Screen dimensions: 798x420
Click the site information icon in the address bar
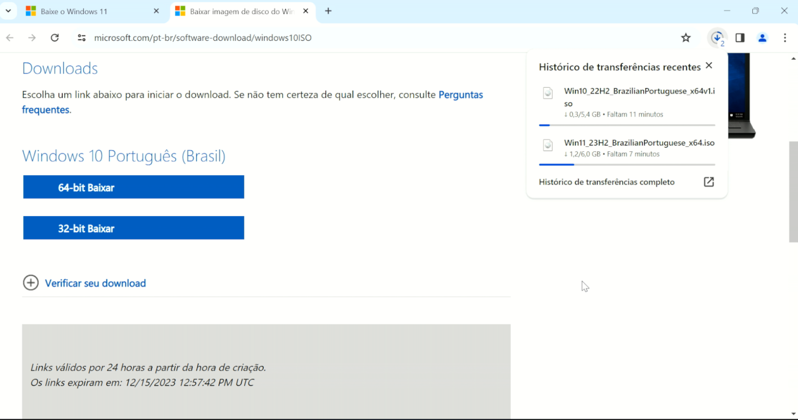[82, 37]
